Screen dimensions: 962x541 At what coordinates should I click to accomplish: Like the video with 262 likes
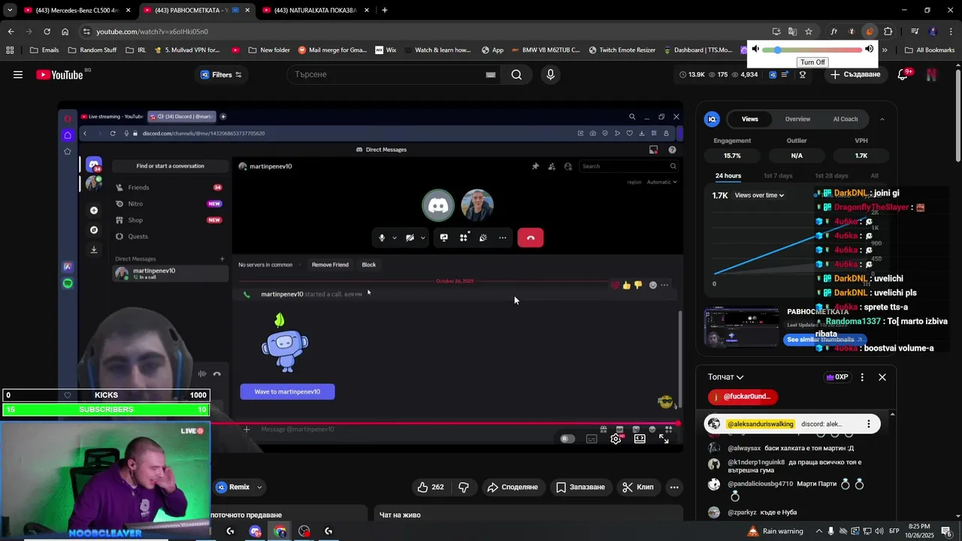[431, 487]
